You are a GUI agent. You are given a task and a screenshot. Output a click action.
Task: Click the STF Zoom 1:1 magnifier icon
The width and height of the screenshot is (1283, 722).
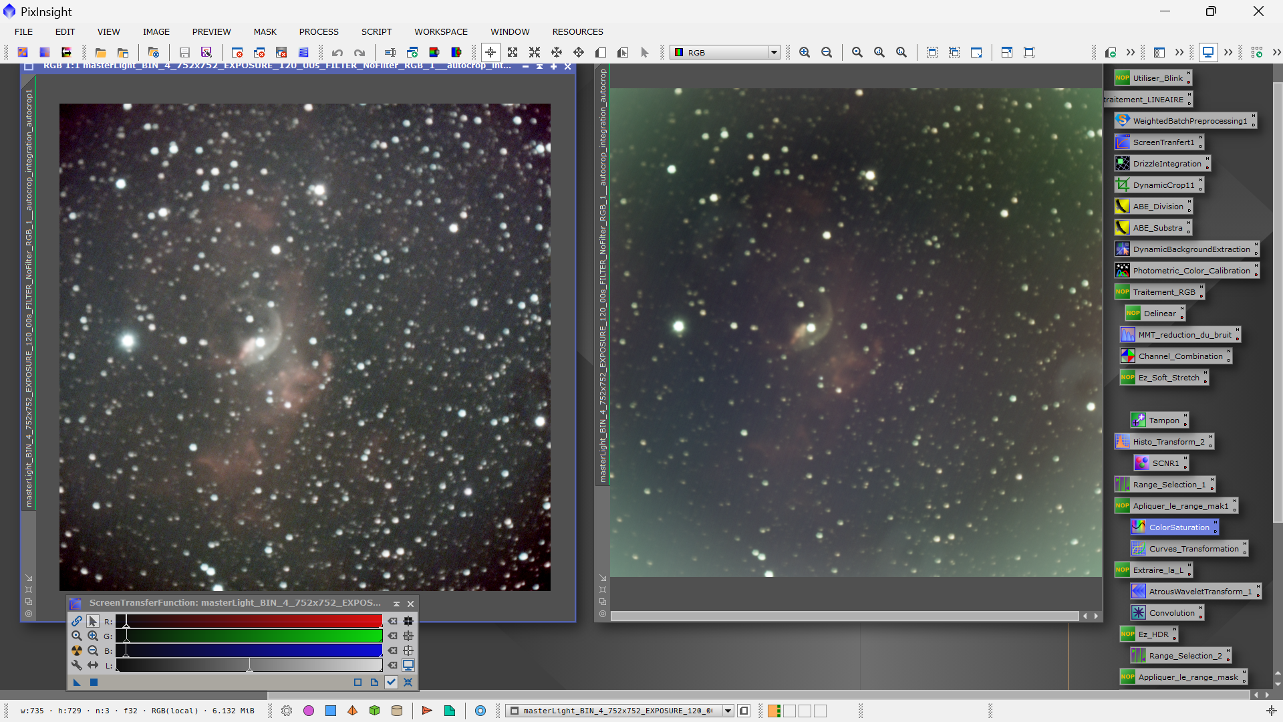coord(77,636)
